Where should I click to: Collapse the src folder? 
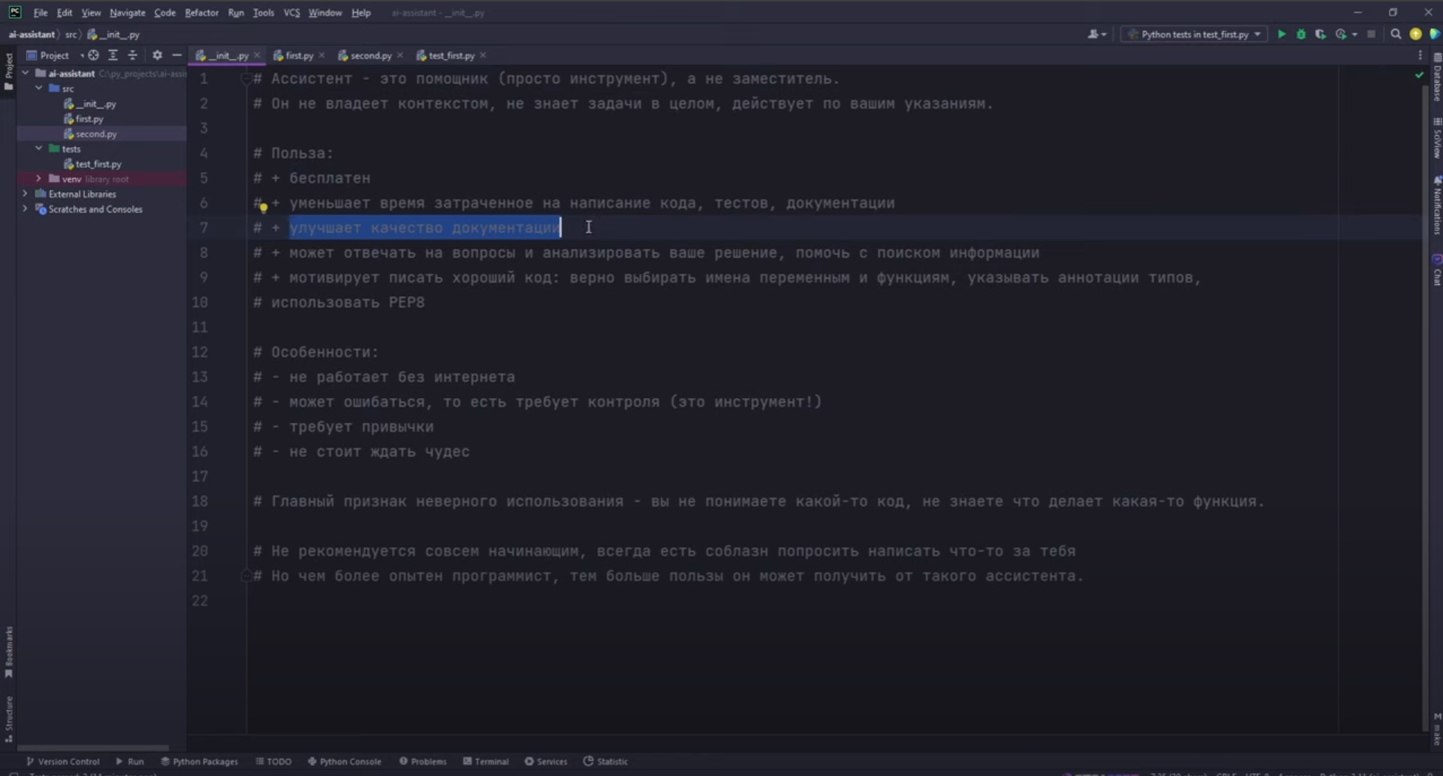(x=39, y=88)
